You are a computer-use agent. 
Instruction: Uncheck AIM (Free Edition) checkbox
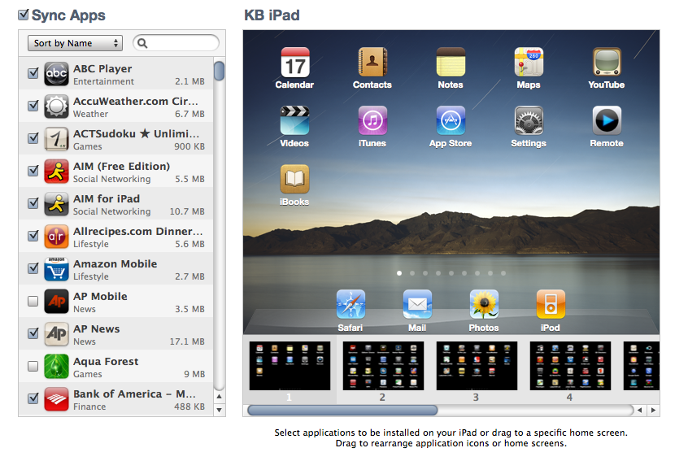click(33, 171)
